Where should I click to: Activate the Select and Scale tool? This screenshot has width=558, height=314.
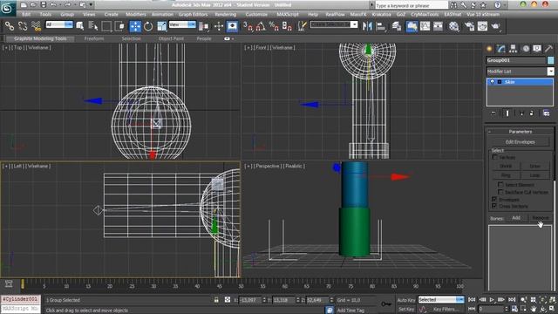point(161,26)
